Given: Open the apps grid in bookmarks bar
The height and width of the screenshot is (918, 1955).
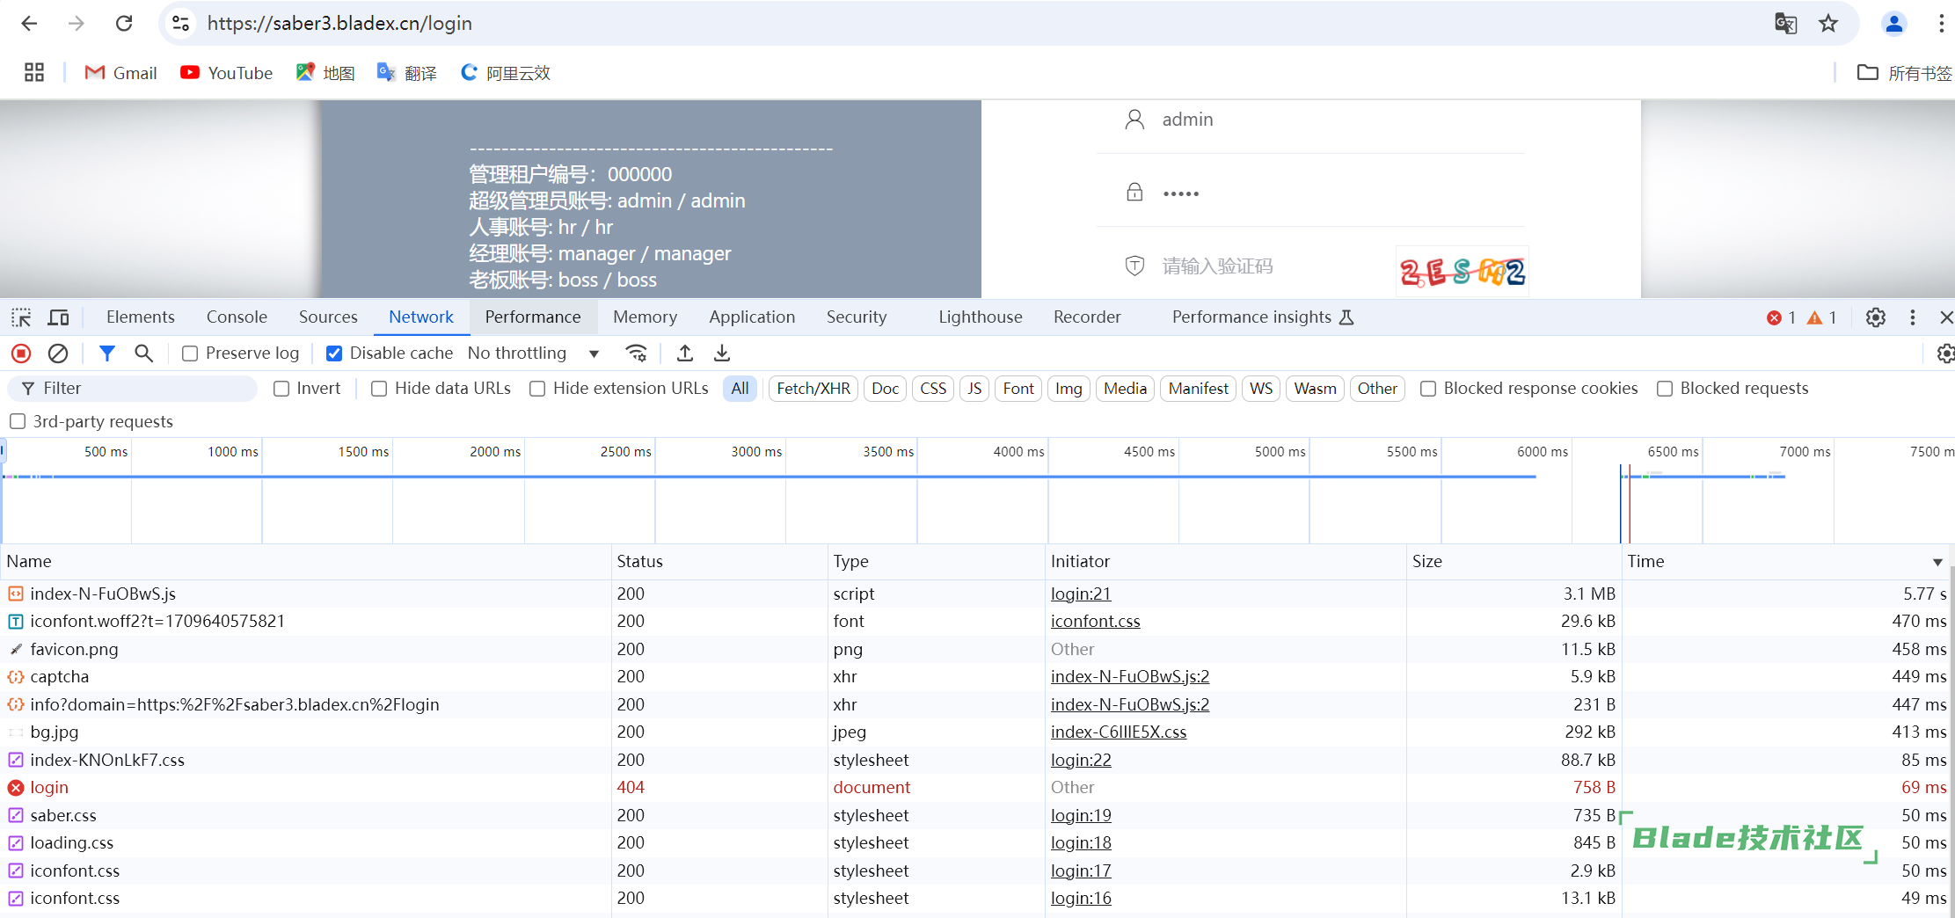Looking at the screenshot, I should point(34,72).
